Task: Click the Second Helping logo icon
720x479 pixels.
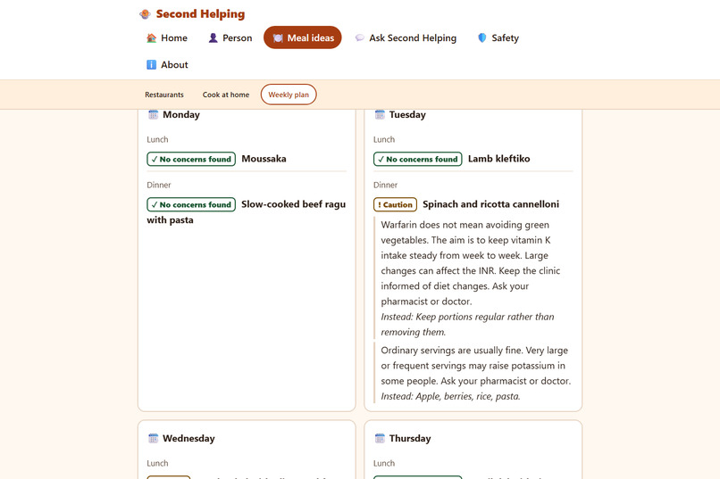Action: pos(145,14)
